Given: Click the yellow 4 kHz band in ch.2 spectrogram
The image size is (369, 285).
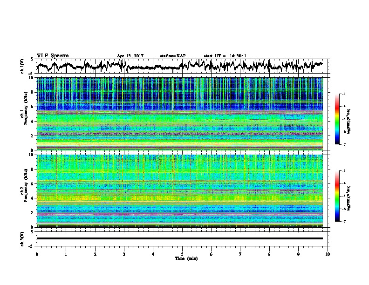Looking at the screenshot, I should [x=179, y=198].
